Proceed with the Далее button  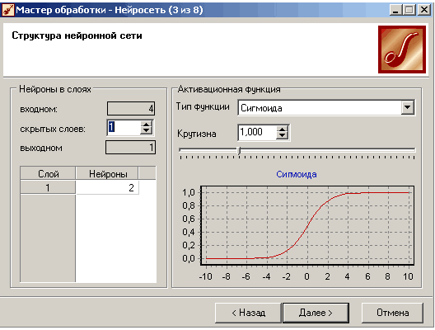(316, 313)
